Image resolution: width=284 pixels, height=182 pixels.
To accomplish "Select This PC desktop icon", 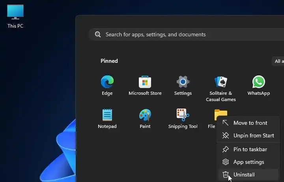I will tap(15, 17).
